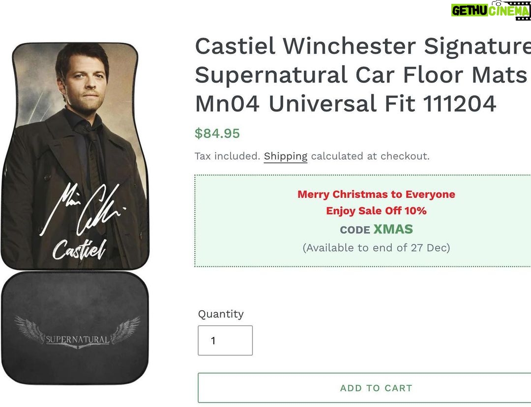Click the Available to end of 27 Dec note

click(x=376, y=248)
